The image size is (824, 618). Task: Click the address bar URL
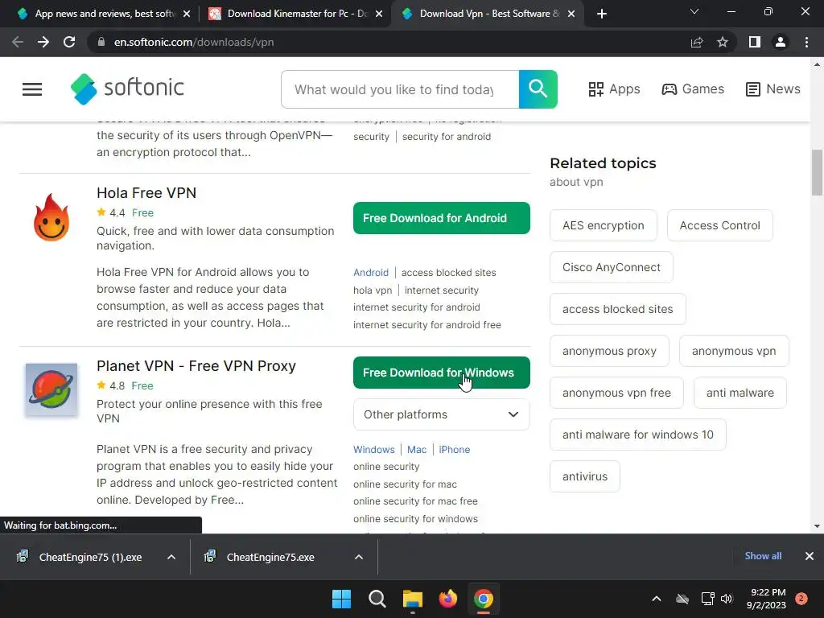[194, 42]
